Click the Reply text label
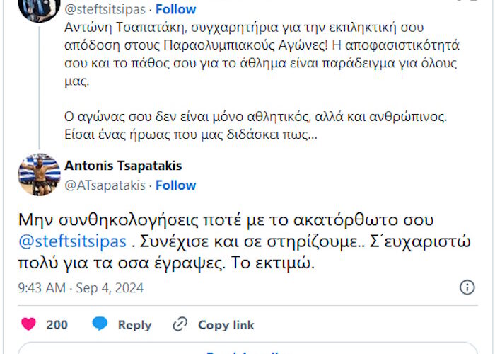495x354 pixels. 134,325
